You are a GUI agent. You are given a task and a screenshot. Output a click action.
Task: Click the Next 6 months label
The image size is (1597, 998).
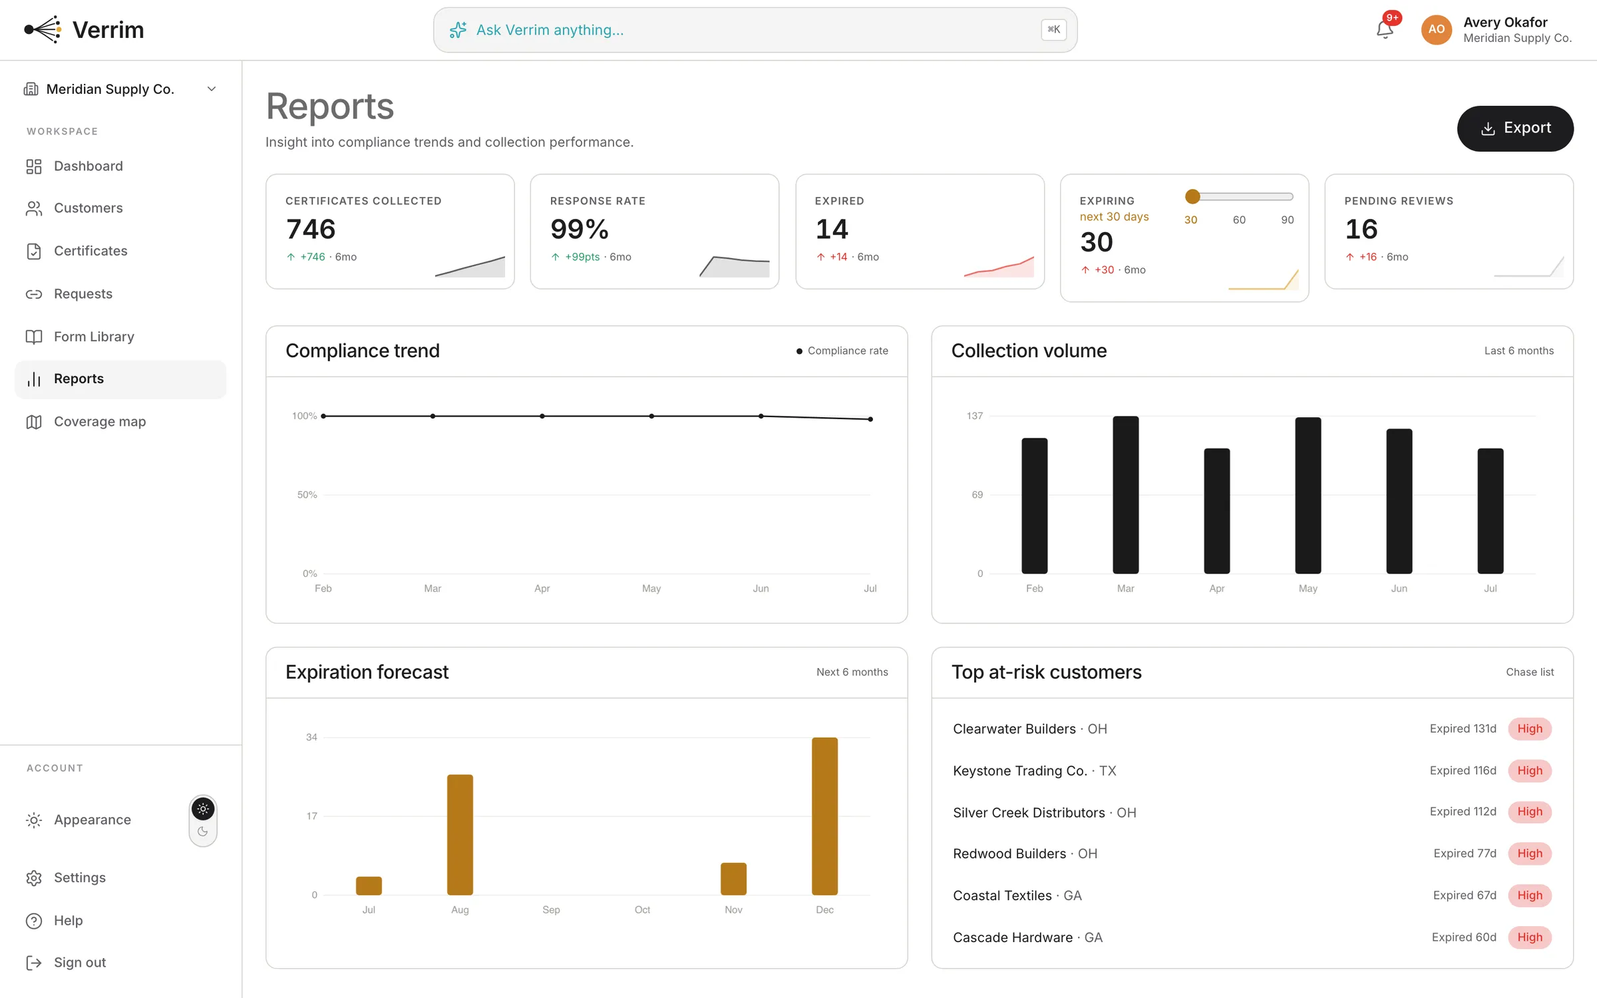point(852,672)
